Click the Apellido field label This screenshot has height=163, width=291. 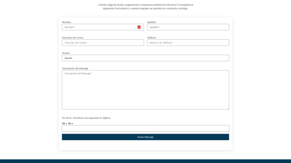(151, 22)
